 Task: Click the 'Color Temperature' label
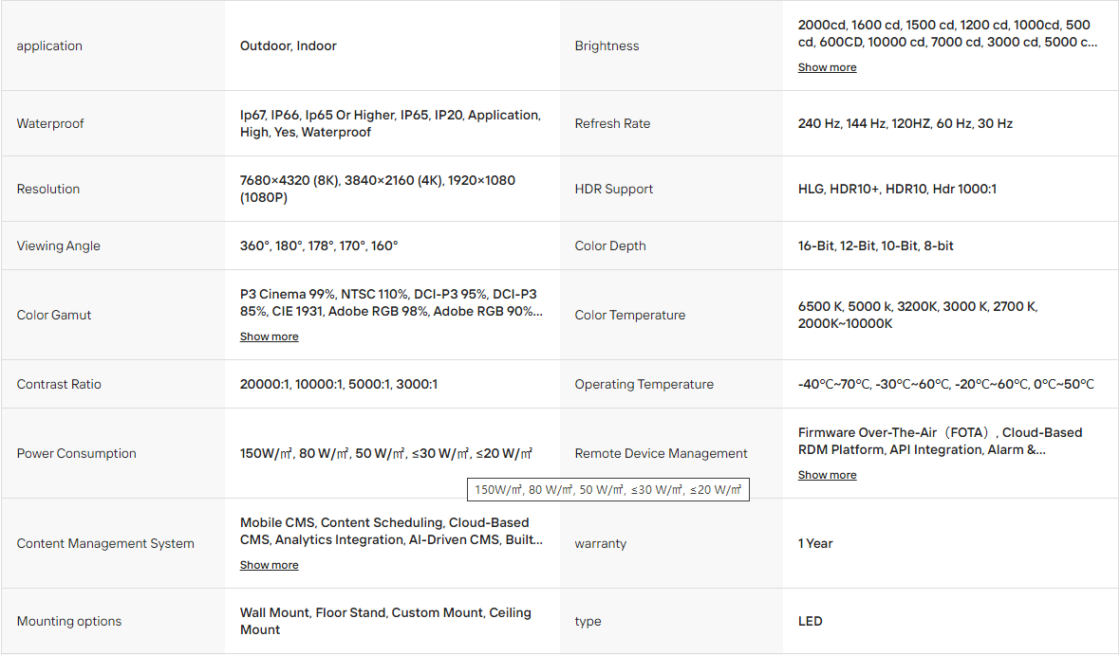[x=630, y=315]
